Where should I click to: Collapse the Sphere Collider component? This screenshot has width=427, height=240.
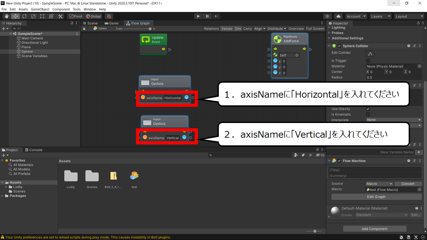(330, 46)
